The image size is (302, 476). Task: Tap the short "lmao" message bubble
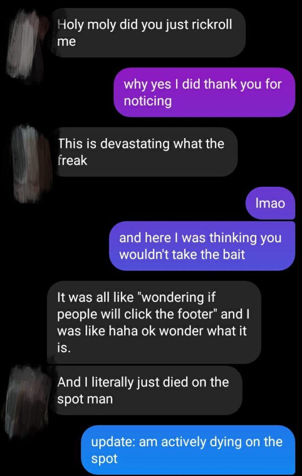[270, 203]
